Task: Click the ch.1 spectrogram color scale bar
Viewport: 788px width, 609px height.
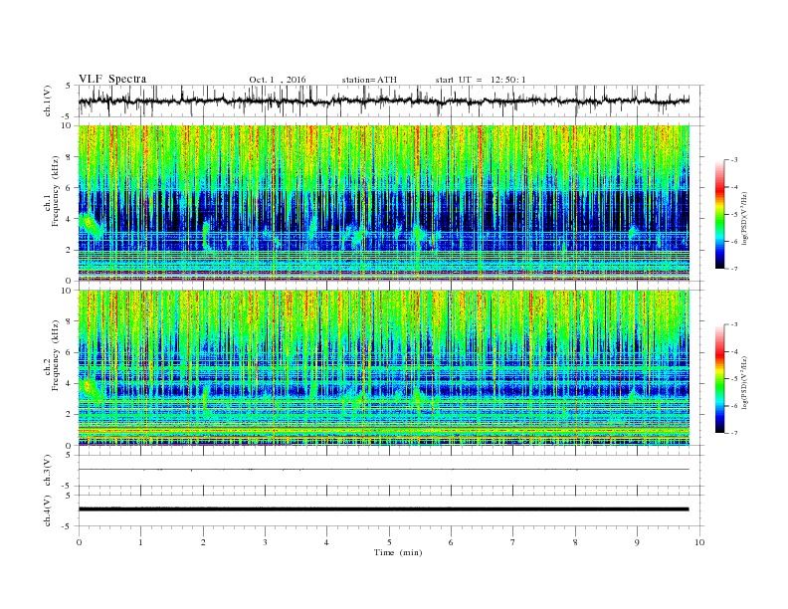Action: [719, 215]
